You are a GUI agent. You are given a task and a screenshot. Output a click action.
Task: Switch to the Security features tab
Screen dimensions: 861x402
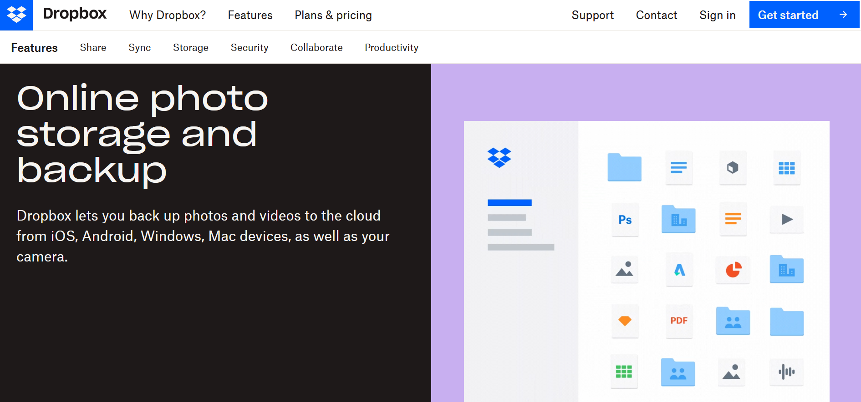click(x=249, y=48)
